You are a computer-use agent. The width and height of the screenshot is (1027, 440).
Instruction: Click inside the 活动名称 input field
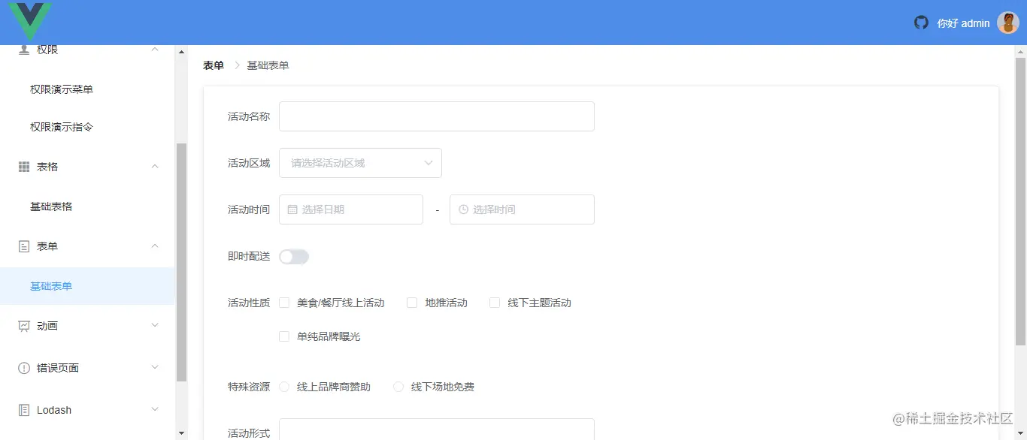click(436, 116)
